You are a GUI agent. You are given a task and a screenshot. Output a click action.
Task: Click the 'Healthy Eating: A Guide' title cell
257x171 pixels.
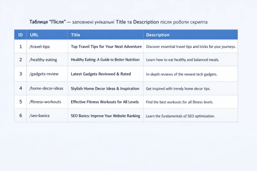pos(105,60)
